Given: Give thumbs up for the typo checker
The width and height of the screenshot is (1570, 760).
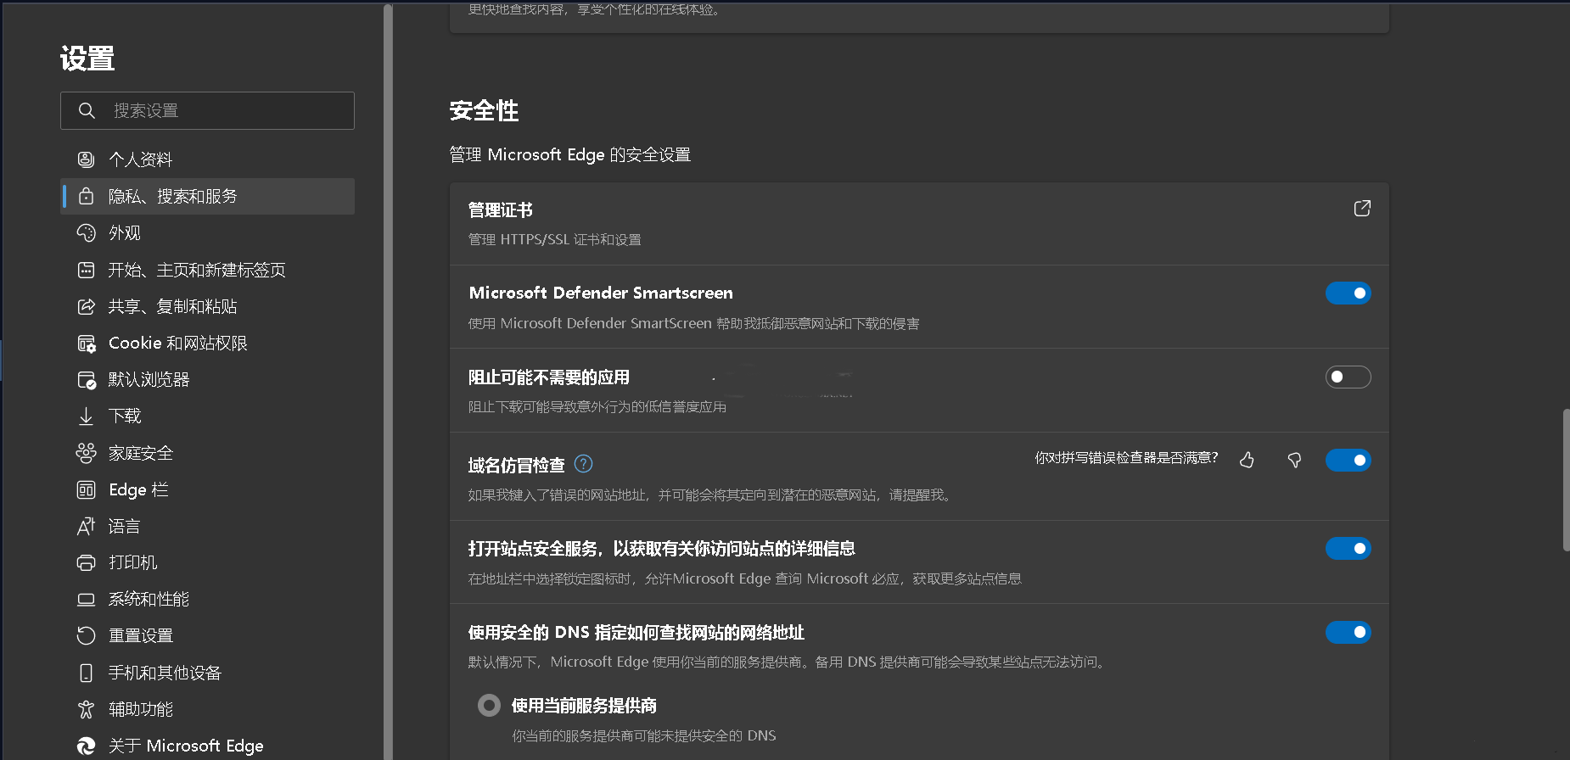Looking at the screenshot, I should [1247, 460].
